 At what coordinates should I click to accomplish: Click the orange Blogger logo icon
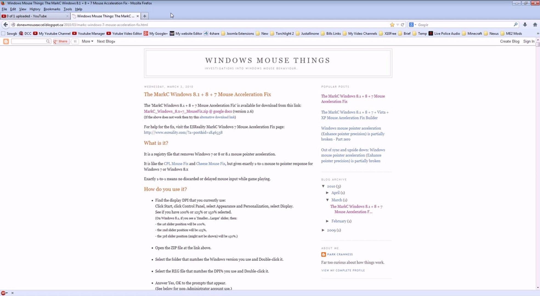click(x=6, y=41)
